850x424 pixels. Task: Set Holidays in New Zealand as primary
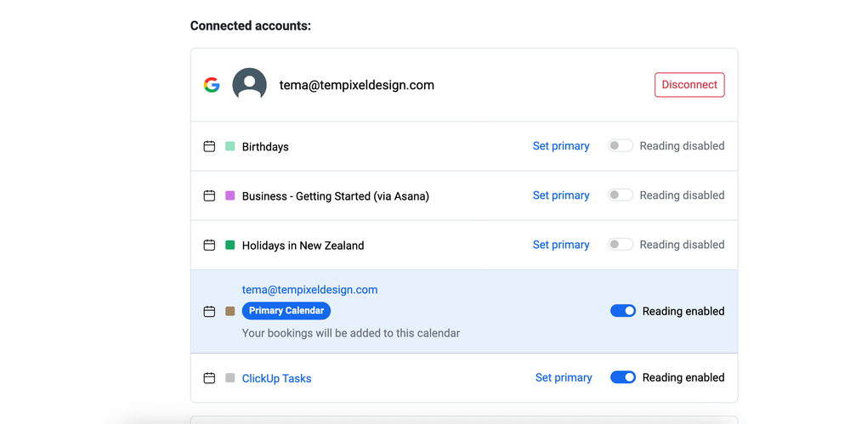tap(561, 245)
